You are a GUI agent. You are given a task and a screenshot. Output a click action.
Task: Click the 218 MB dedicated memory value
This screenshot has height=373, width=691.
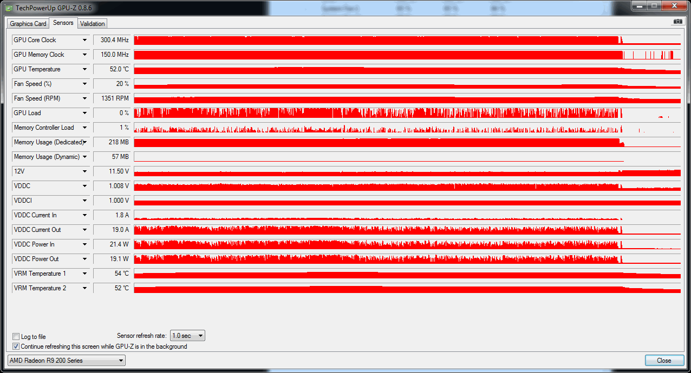[x=112, y=142]
